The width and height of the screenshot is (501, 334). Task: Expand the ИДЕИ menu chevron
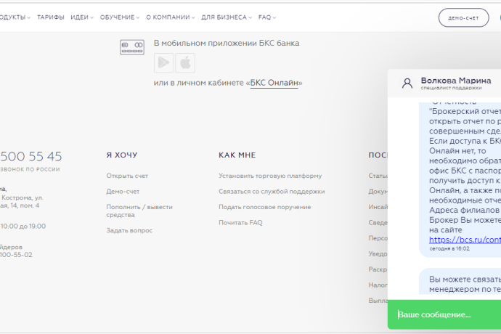[x=92, y=18]
